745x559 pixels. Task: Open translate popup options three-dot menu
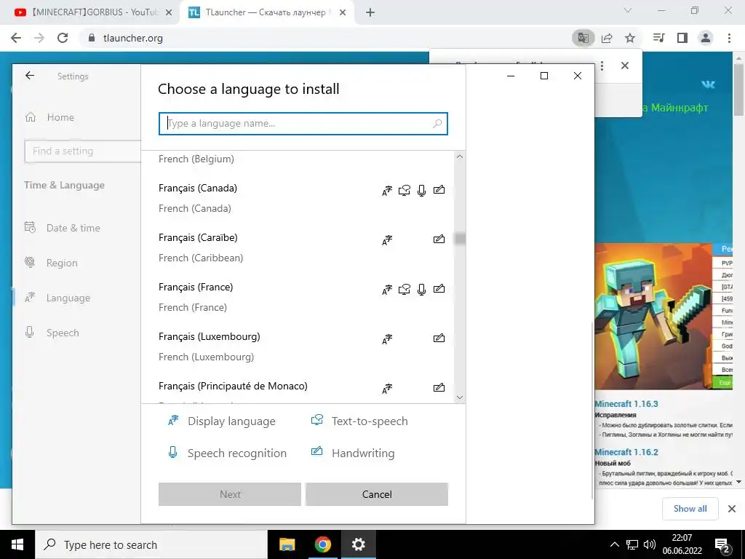[x=602, y=66]
